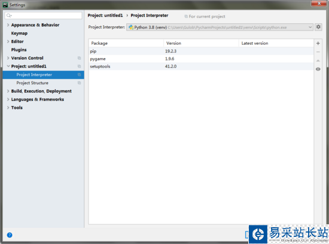
Task: Expand Languages & Frameworks section
Action: 8,99
